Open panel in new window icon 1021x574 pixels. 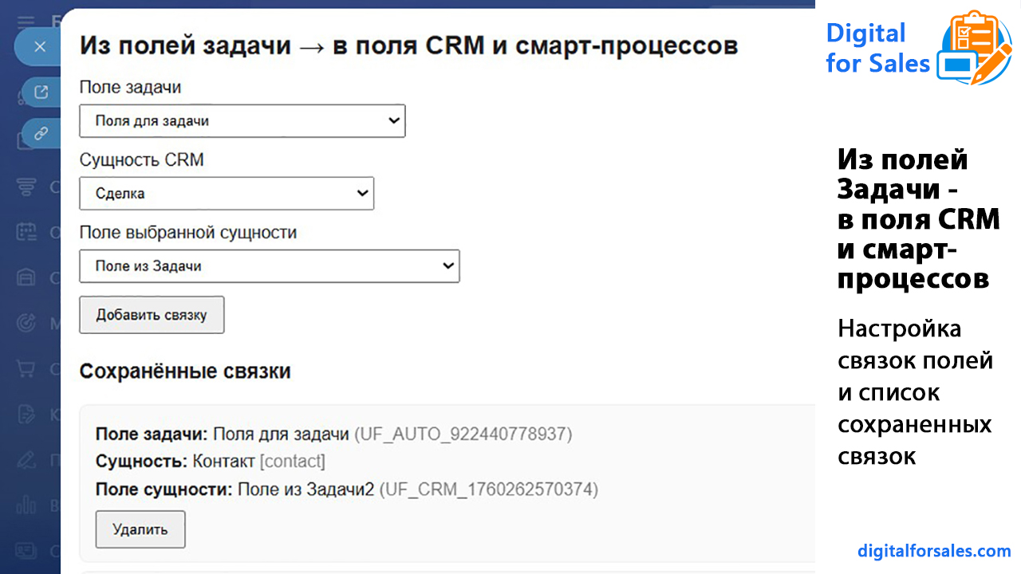(40, 92)
